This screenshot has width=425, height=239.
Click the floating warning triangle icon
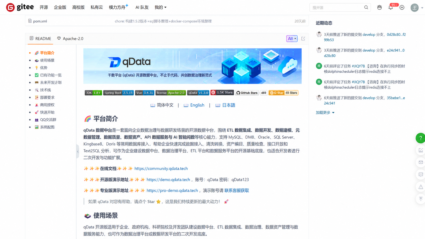(x=421, y=187)
